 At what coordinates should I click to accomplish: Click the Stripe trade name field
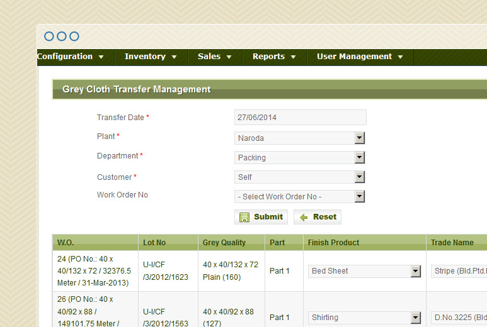pyautogui.click(x=459, y=271)
